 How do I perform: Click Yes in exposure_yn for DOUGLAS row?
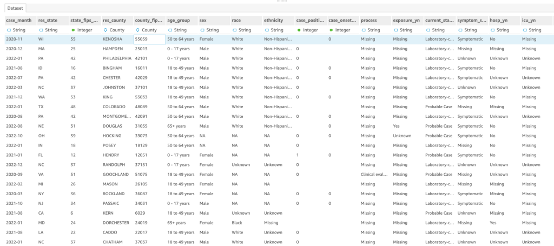[408, 126]
